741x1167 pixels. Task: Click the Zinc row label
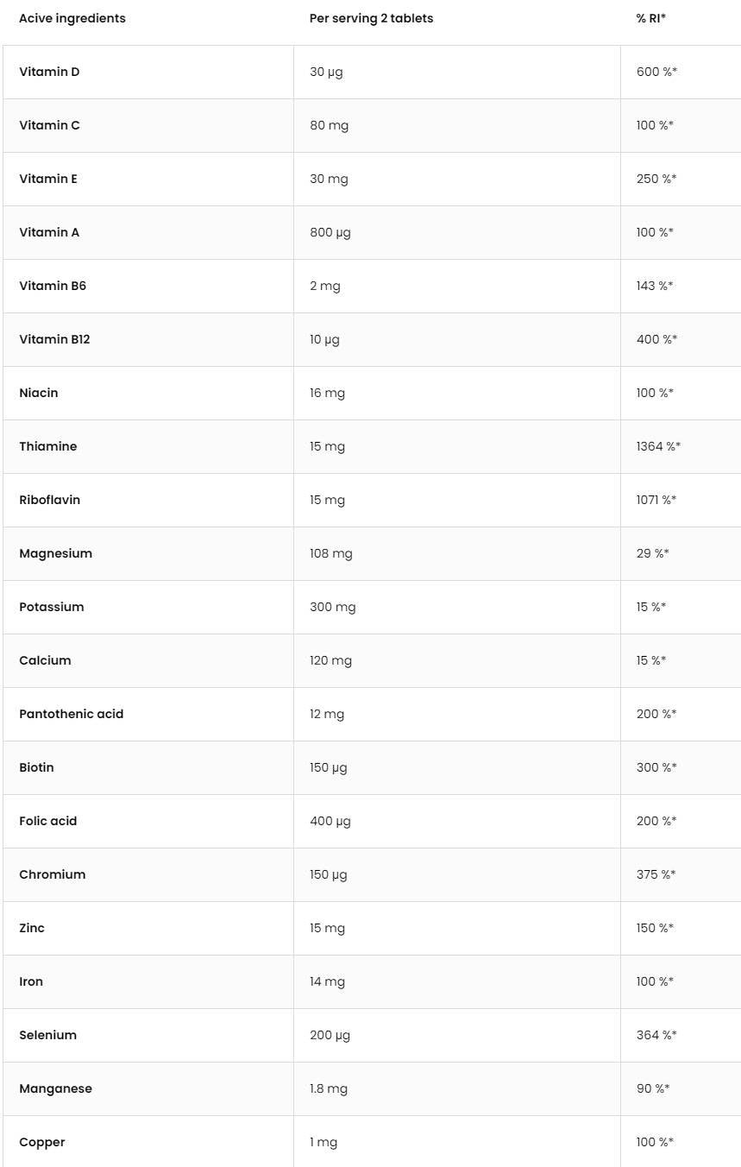(32, 928)
